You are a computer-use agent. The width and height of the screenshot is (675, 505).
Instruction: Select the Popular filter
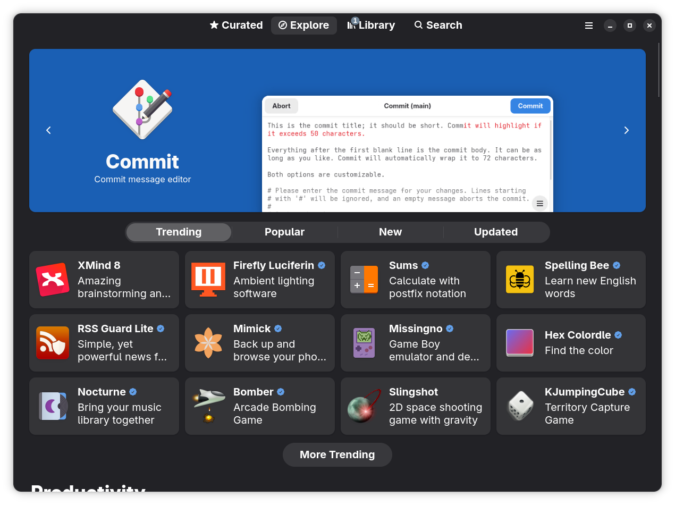pos(284,232)
